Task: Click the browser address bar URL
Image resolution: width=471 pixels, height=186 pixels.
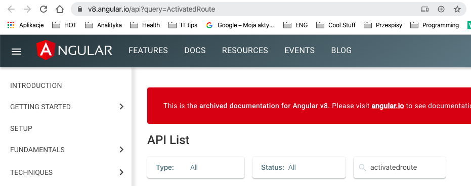Action: pos(151,9)
